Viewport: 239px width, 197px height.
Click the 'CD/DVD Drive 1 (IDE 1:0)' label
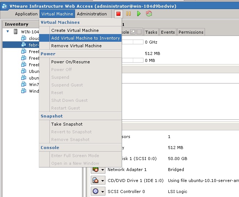[x=135, y=181]
